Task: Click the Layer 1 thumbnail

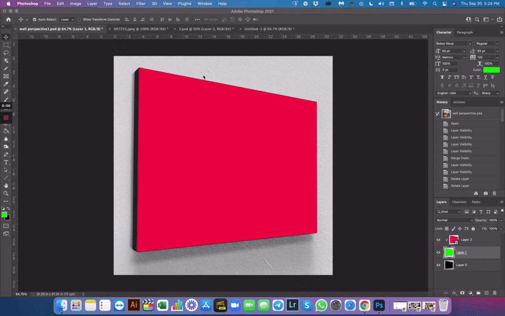Action: tap(449, 252)
